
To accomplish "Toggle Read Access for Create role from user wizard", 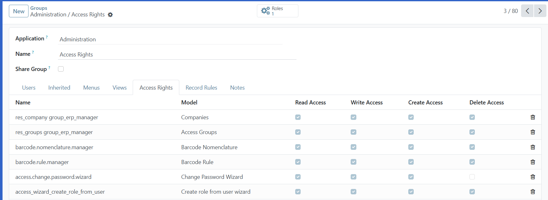I will (x=298, y=191).
